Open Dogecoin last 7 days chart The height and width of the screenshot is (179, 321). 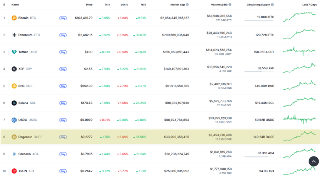299,136
